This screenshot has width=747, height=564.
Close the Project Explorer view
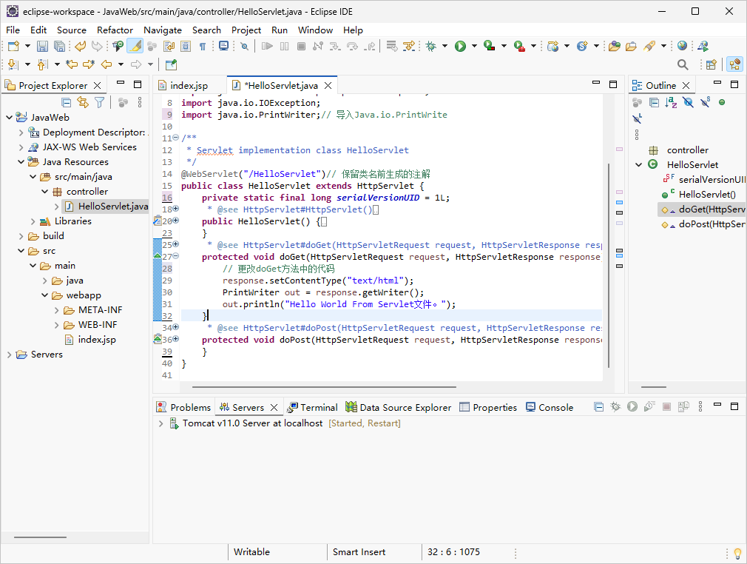click(x=97, y=86)
